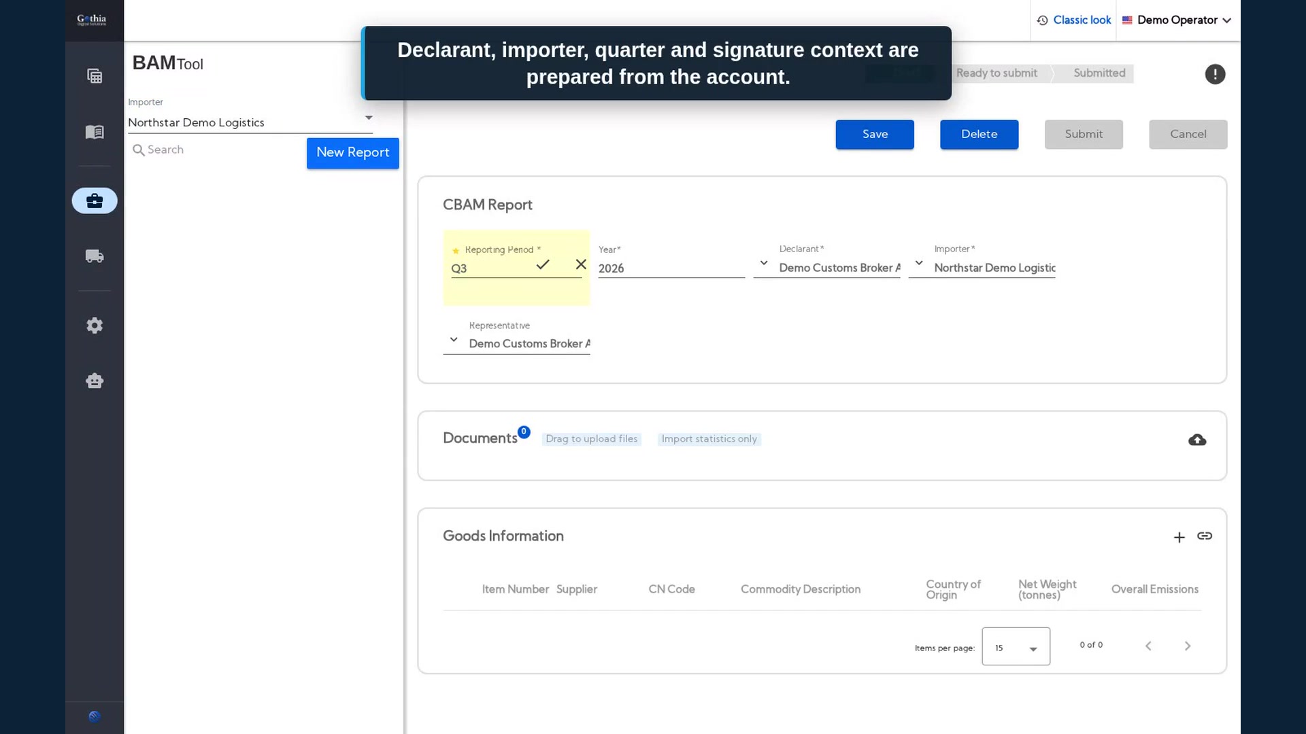Open the robot assistant sidebar icon
Viewport: 1306px width, 734px height.
[95, 381]
